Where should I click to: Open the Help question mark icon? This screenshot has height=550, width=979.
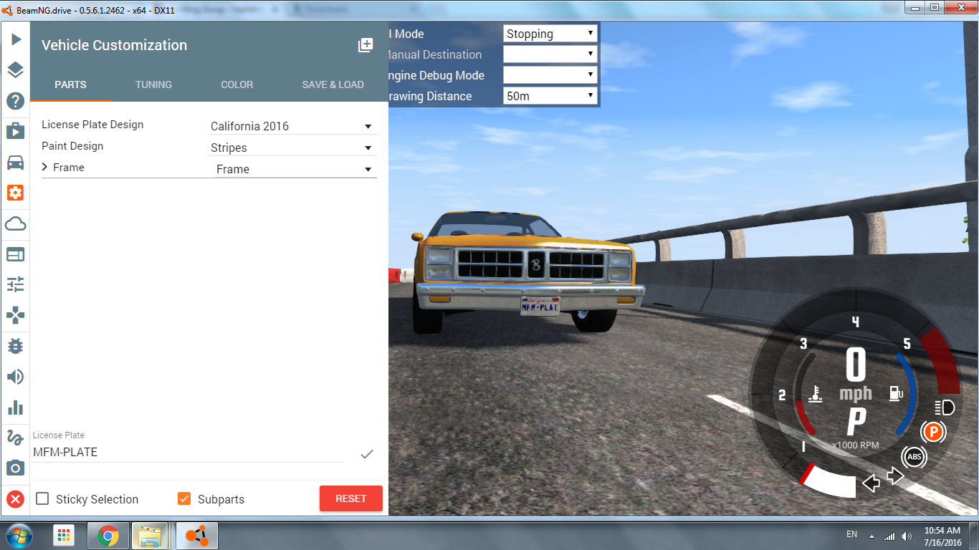pos(16,101)
